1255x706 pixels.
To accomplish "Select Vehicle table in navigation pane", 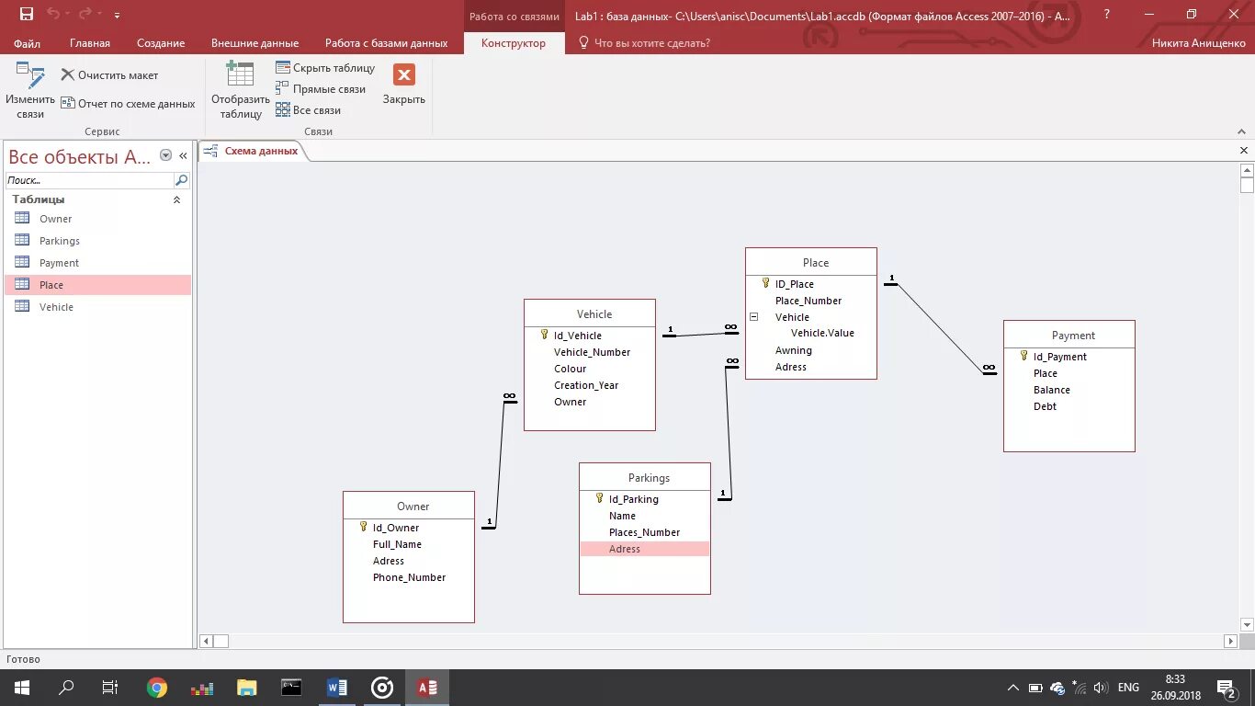I will tap(98, 307).
